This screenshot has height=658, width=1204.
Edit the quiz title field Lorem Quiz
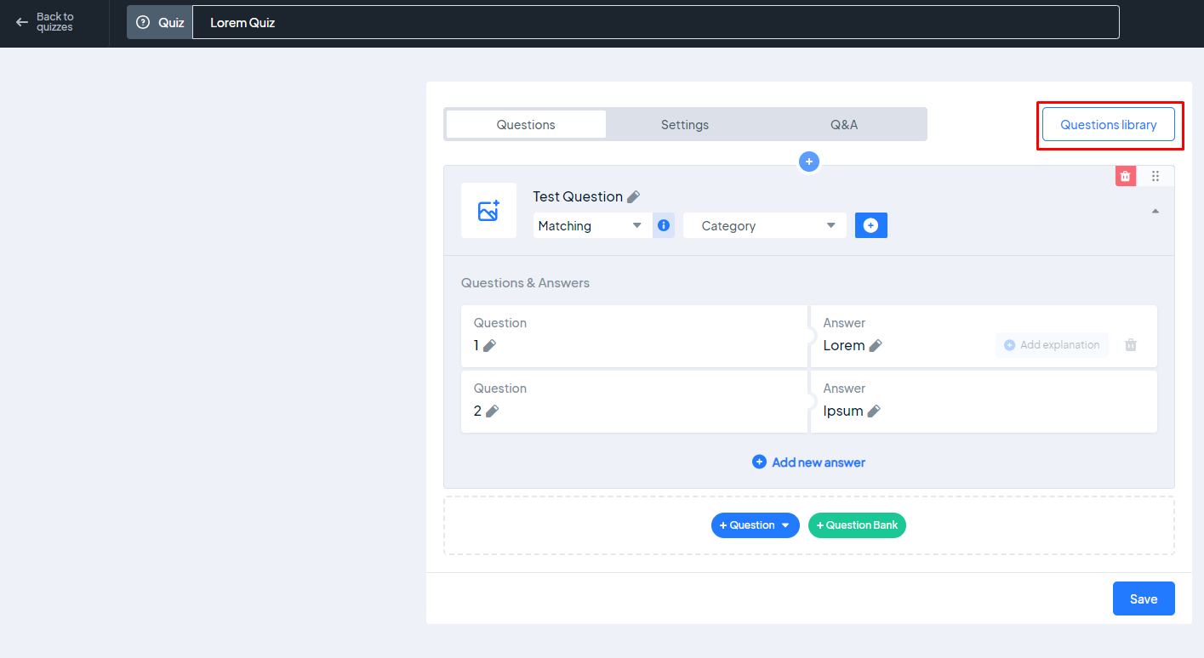tap(655, 23)
